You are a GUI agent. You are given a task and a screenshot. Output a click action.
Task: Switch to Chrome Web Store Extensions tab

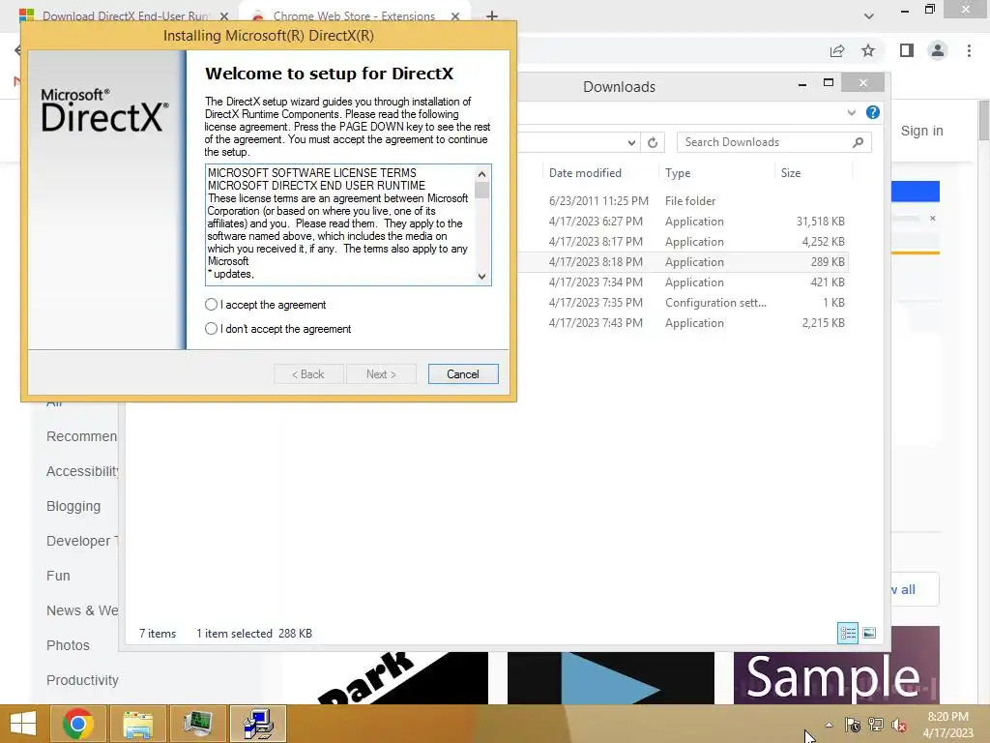354,15
